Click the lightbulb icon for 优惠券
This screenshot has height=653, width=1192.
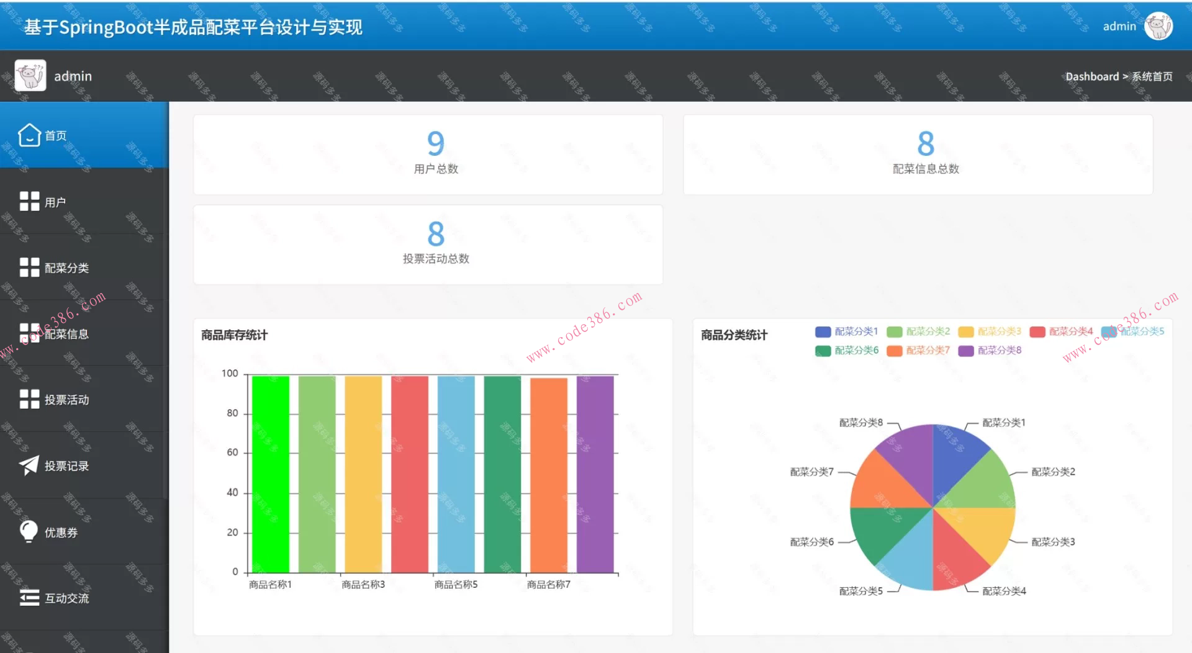(x=29, y=532)
